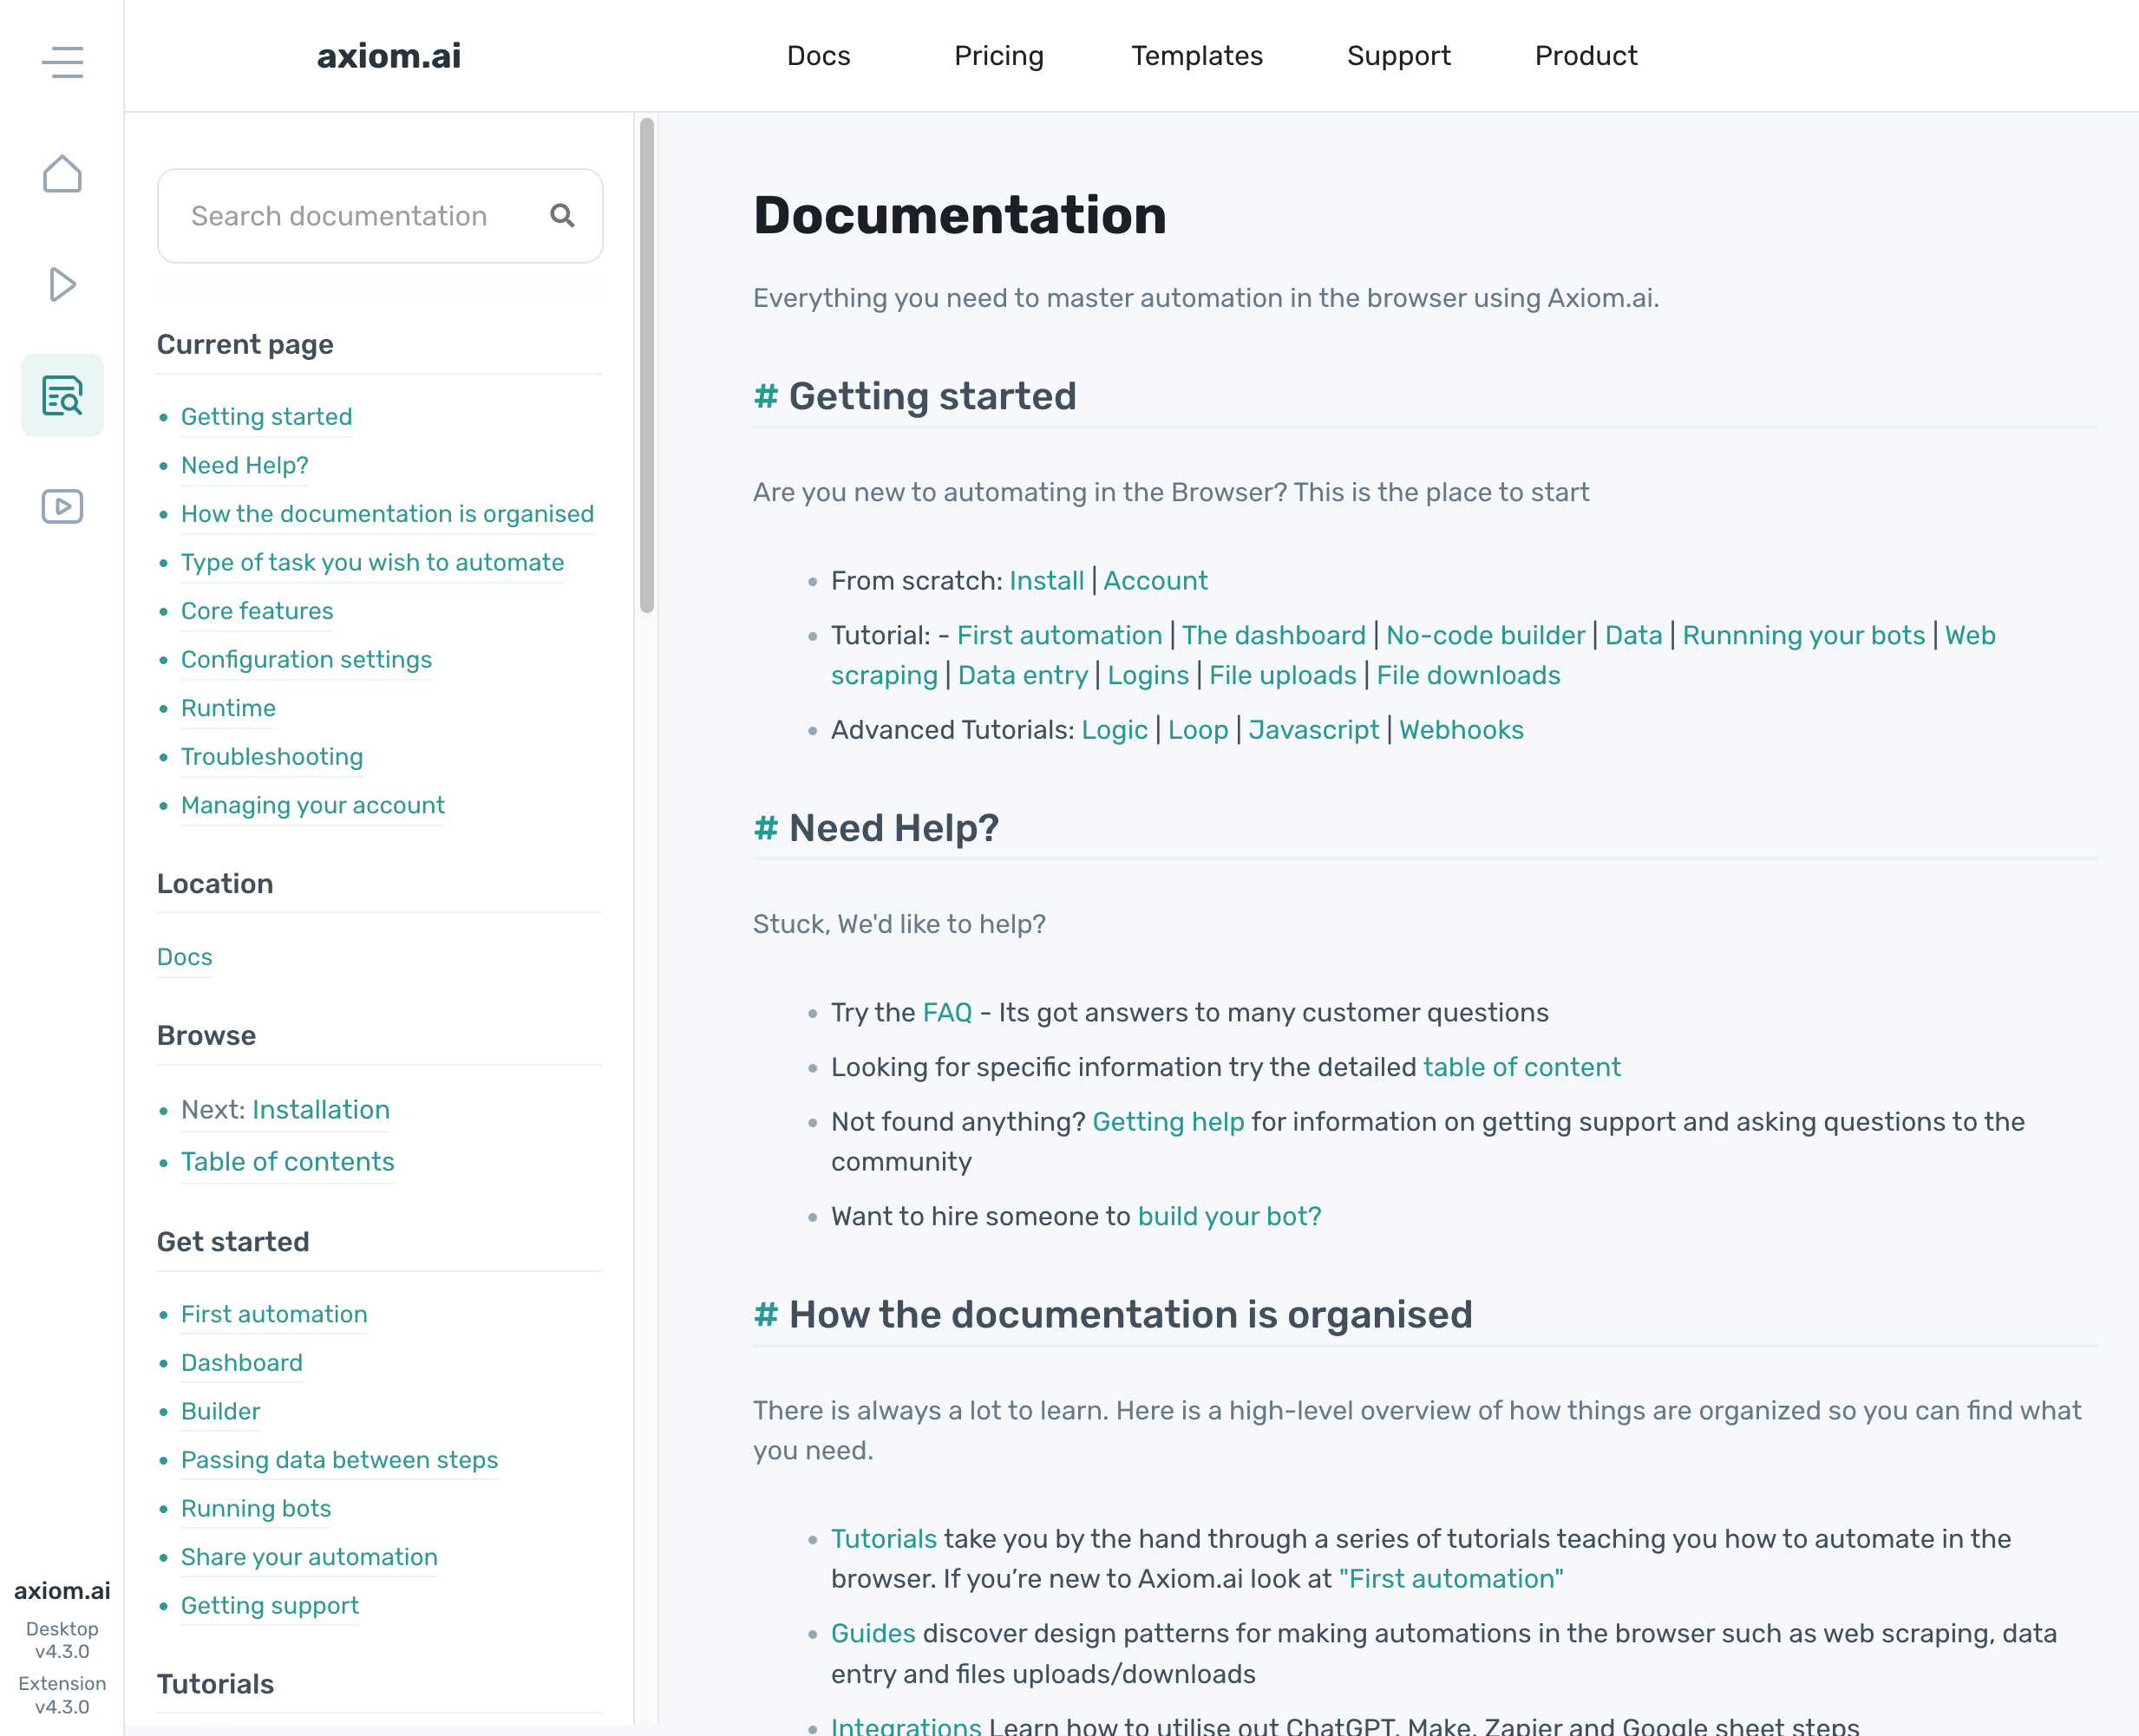The height and width of the screenshot is (1736, 2139).
Task: Open the No-code builder tutorial link
Action: (x=1486, y=635)
